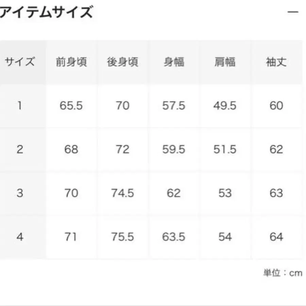The height and width of the screenshot is (306, 306).
Task: Click the cell showing 49.5
Action: [x=224, y=105]
